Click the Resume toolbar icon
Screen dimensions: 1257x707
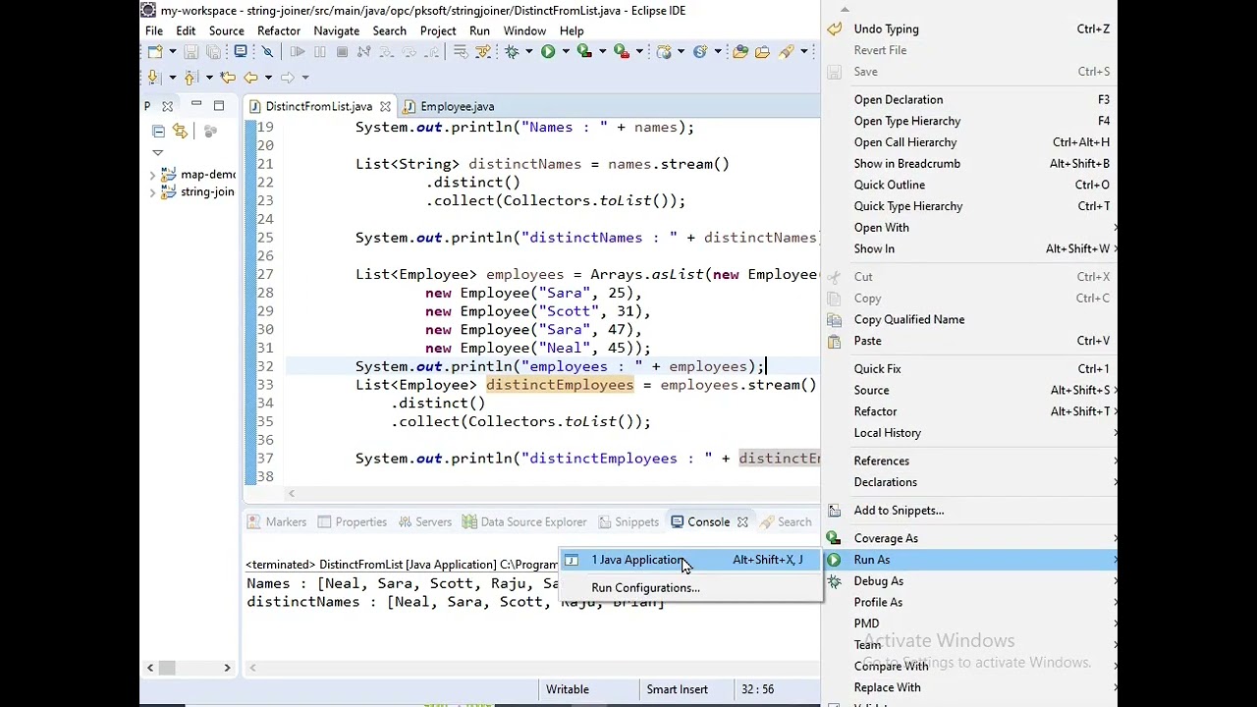click(298, 51)
